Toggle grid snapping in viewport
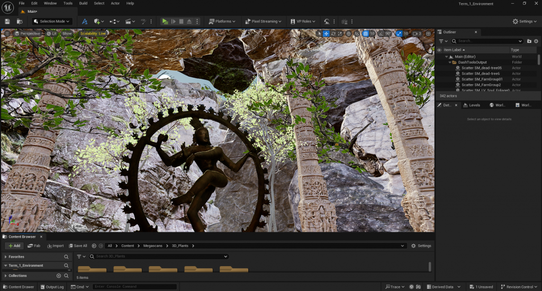The width and height of the screenshot is (542, 291). [365, 33]
